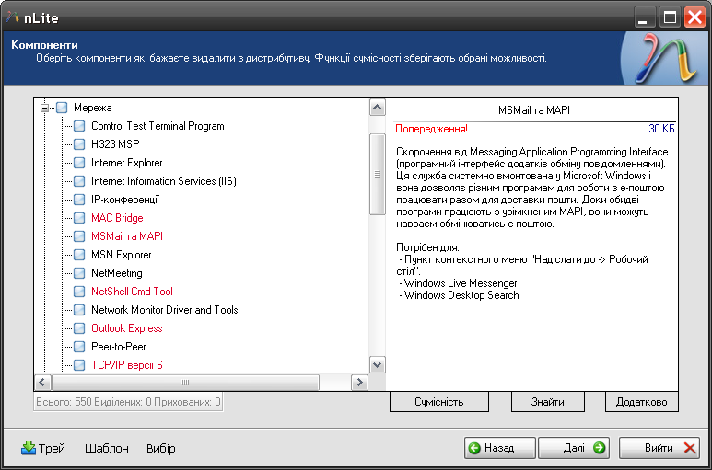Image resolution: width=712 pixels, height=470 pixels.
Task: Click the nLite title bar icon
Action: click(x=12, y=15)
